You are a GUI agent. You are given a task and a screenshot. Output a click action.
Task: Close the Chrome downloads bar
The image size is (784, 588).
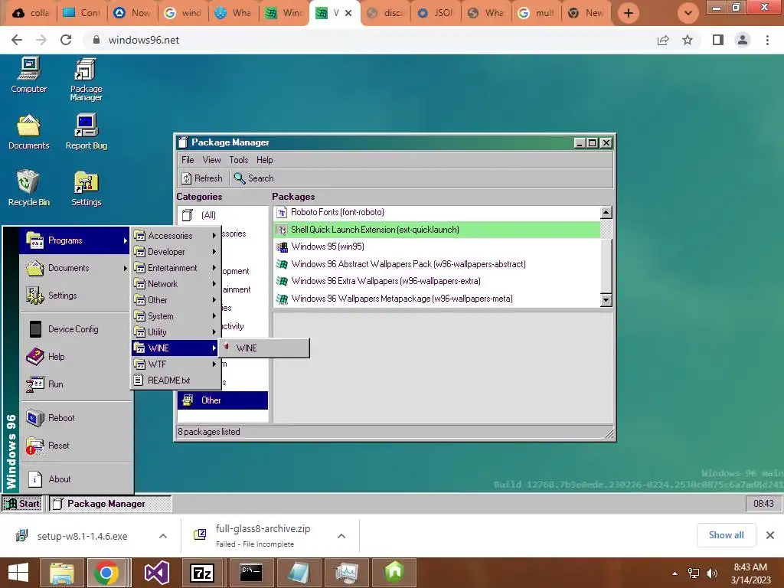[770, 535]
